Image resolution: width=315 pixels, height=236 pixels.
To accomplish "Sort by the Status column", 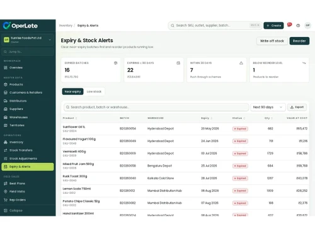I will (x=239, y=118).
